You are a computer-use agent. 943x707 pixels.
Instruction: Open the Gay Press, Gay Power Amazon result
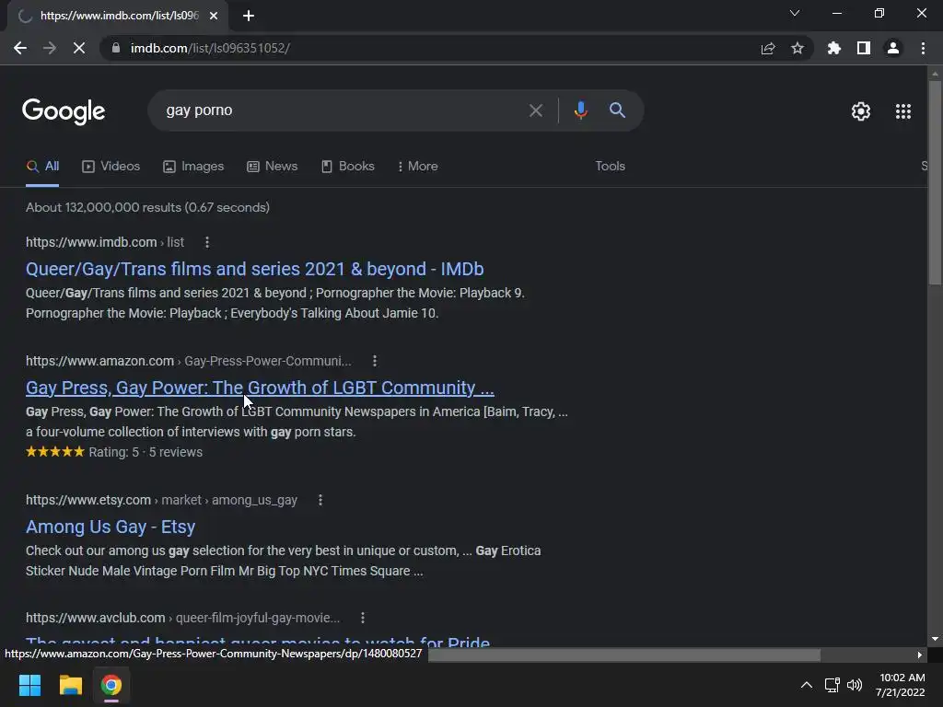260,388
